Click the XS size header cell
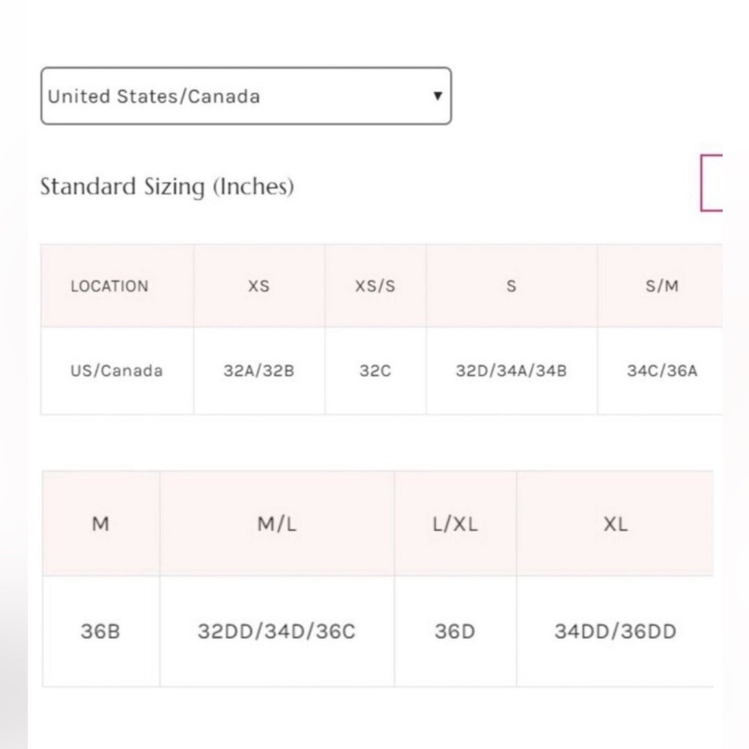 [259, 285]
